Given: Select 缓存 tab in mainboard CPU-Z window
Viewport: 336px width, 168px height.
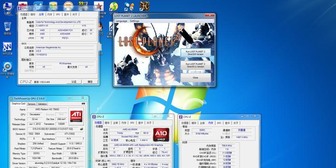Looking at the screenshot, I should (33, 14).
